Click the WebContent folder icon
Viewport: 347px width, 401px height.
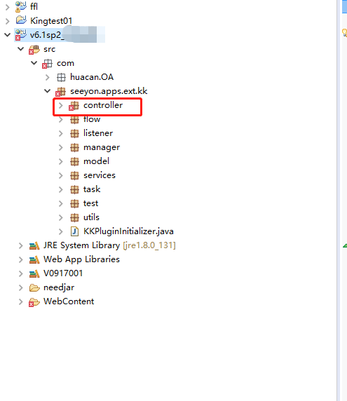coord(34,302)
